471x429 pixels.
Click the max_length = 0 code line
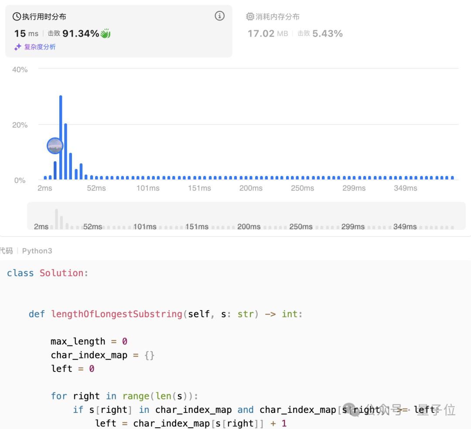pyautogui.click(x=89, y=341)
